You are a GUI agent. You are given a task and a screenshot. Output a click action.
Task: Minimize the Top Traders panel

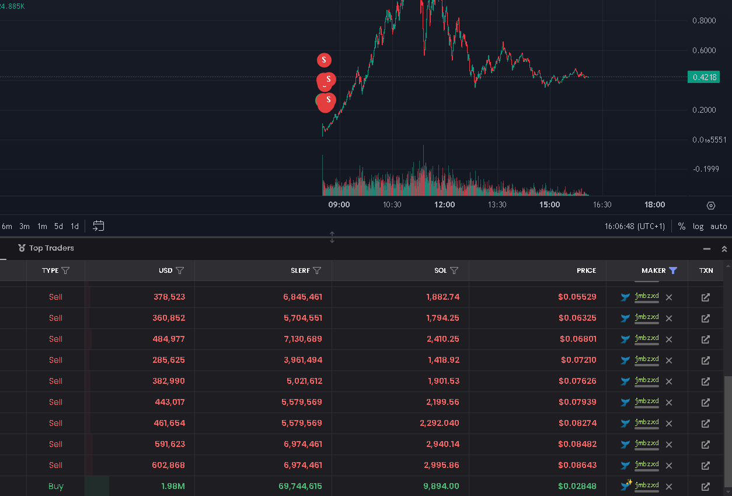[707, 249]
